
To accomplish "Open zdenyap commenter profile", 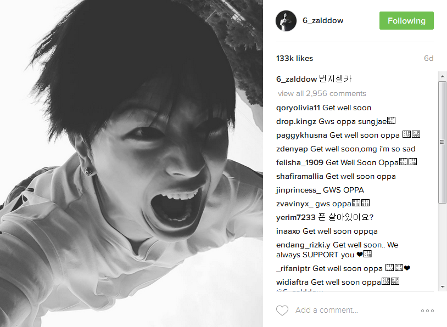I will click(292, 149).
